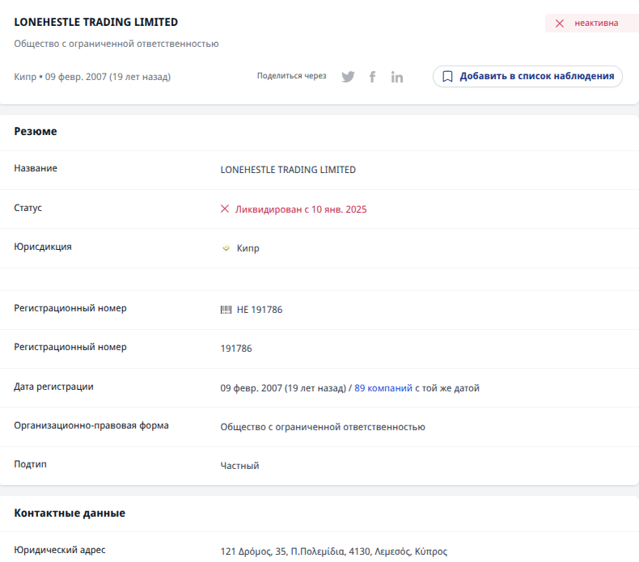639x562 pixels.
Task: Select the Резюме section heading
Action: coord(36,131)
